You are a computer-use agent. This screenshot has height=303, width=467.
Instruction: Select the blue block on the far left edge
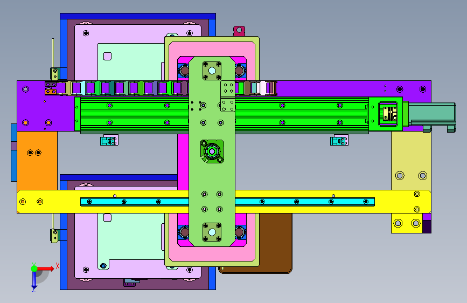(14, 153)
